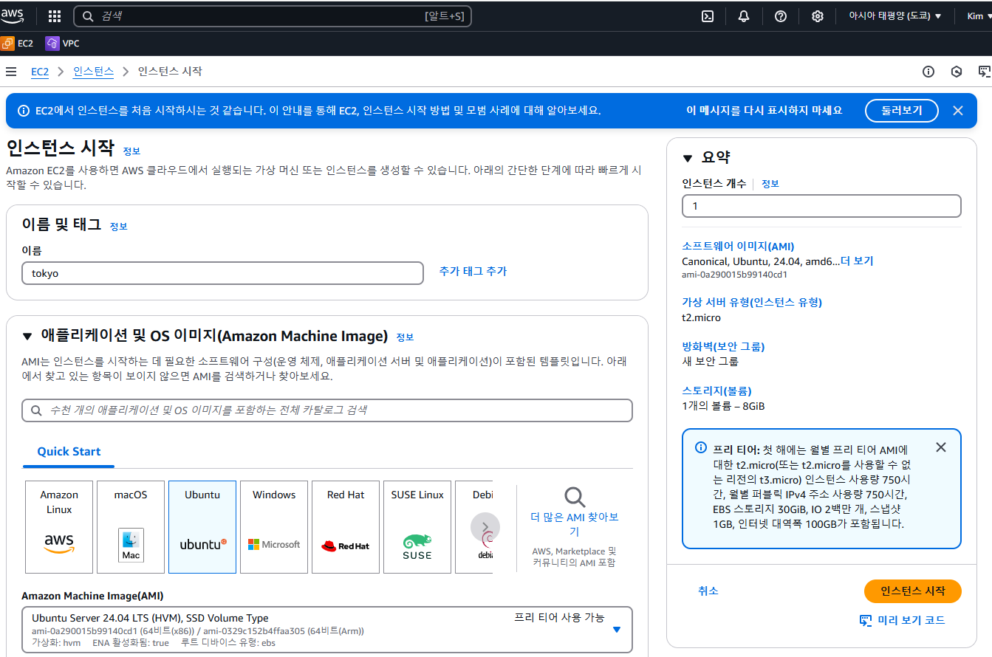Screen dimensions: 992x657
Task: Select the Red Hat AMI tile
Action: [x=346, y=527]
